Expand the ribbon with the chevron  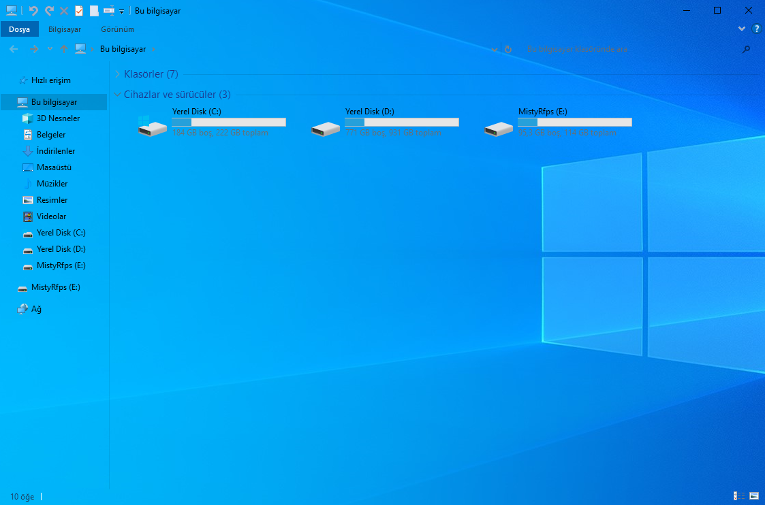click(x=742, y=29)
